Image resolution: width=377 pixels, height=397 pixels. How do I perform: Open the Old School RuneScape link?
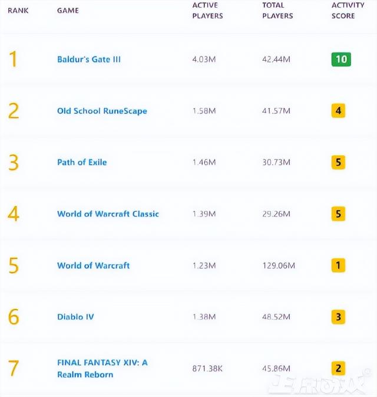point(102,111)
